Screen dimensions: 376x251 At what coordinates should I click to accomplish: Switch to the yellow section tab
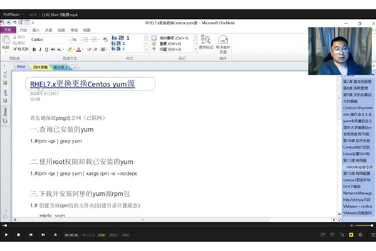pyautogui.click(x=40, y=67)
